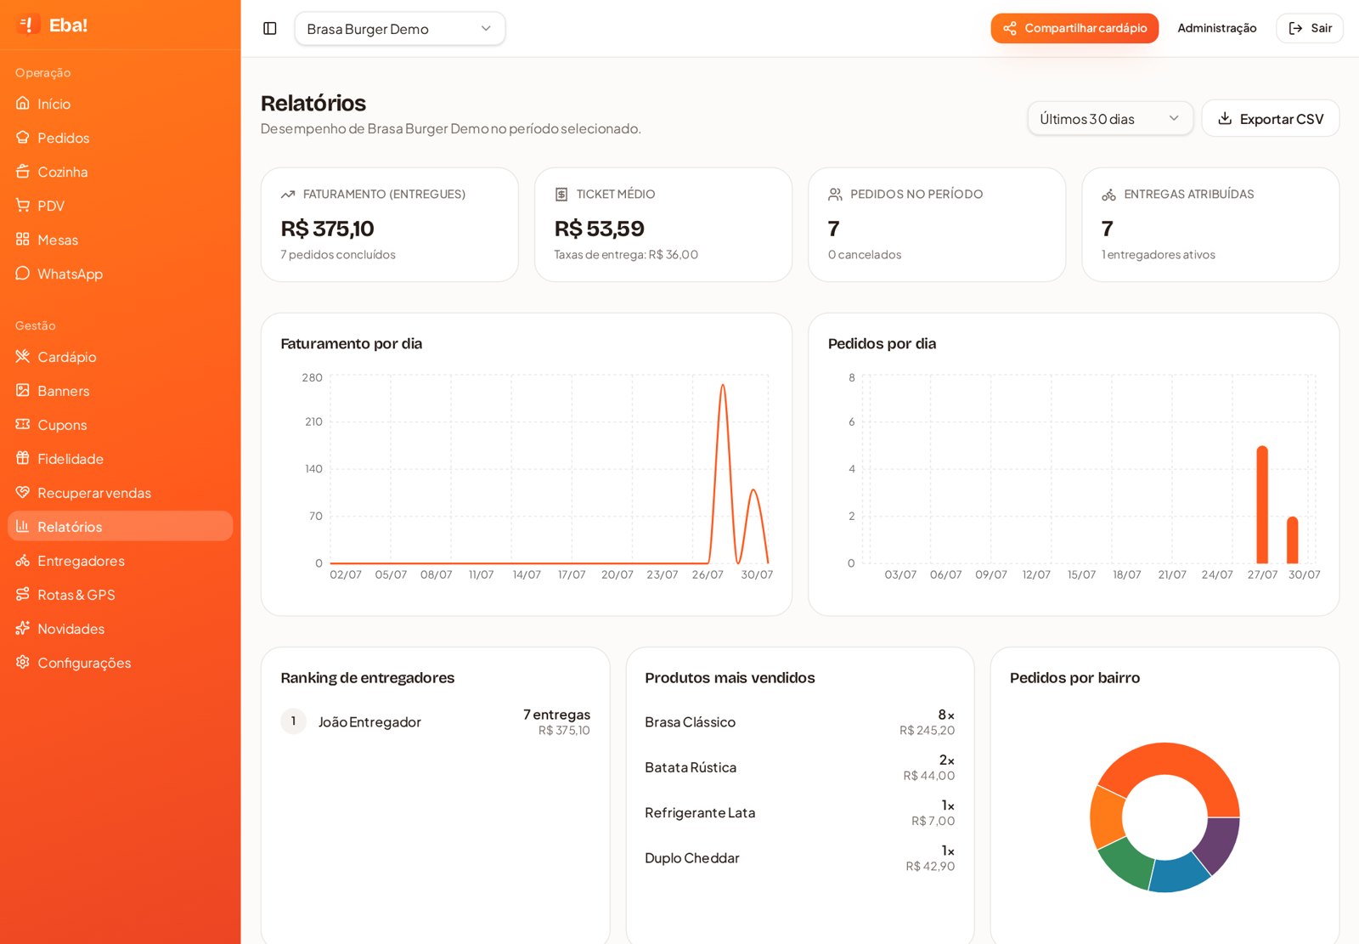
Task: Click the Refrigerante Lata product row
Action: click(x=799, y=812)
